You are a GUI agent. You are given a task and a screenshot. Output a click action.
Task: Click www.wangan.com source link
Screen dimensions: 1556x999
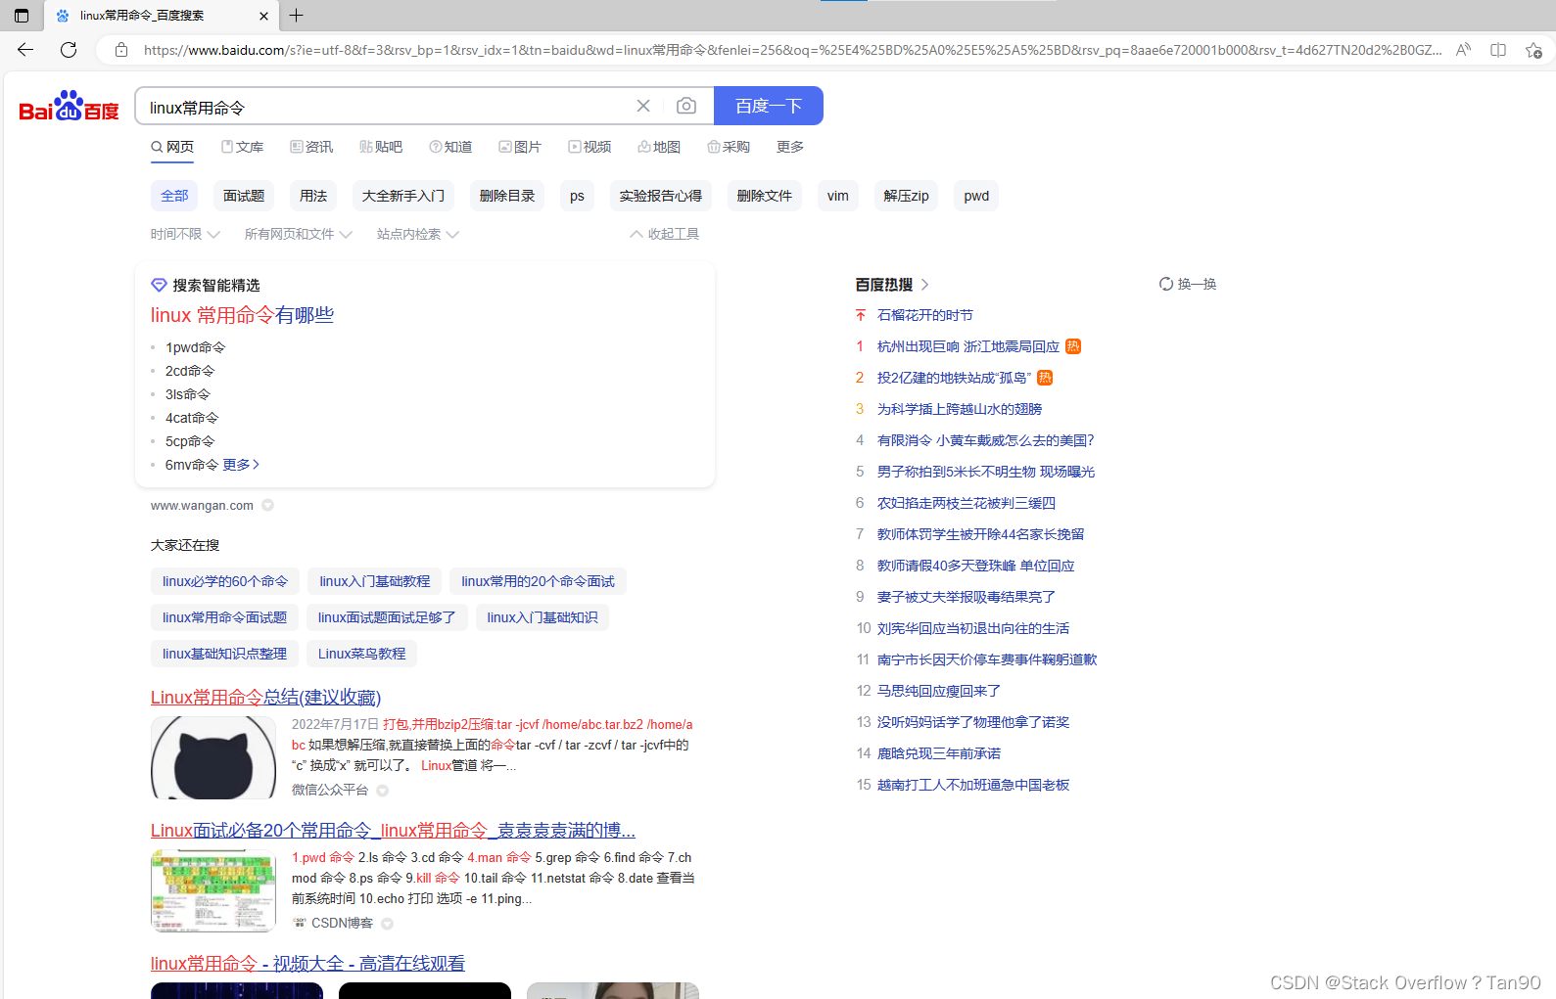pyautogui.click(x=202, y=506)
